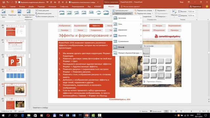Open the Подсветка submenu
210x118 pixels.
[127, 36]
